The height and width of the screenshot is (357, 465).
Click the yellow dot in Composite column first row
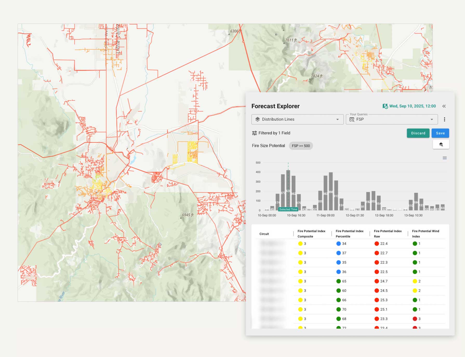click(300, 243)
